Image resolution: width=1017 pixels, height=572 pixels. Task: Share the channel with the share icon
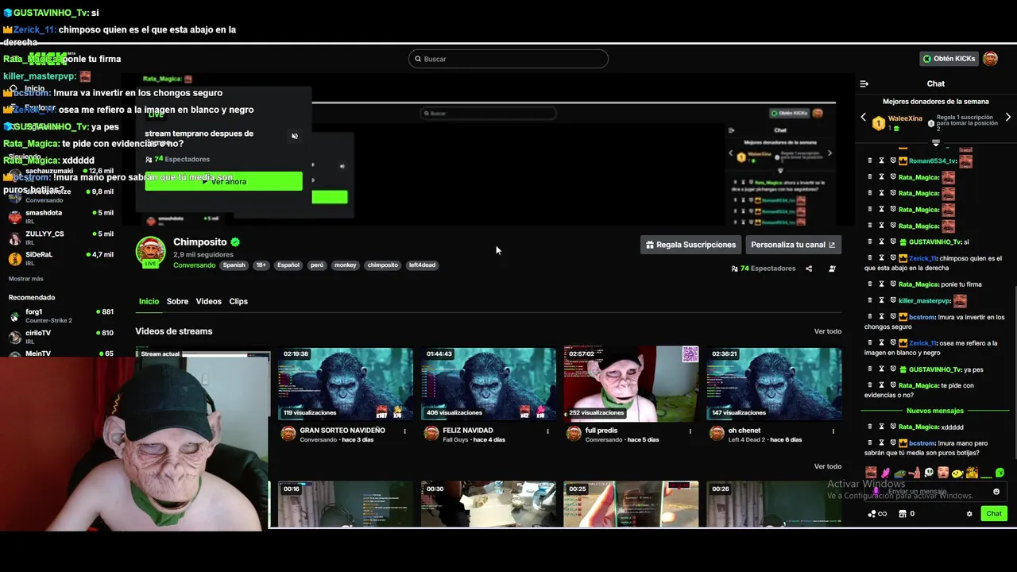[809, 269]
